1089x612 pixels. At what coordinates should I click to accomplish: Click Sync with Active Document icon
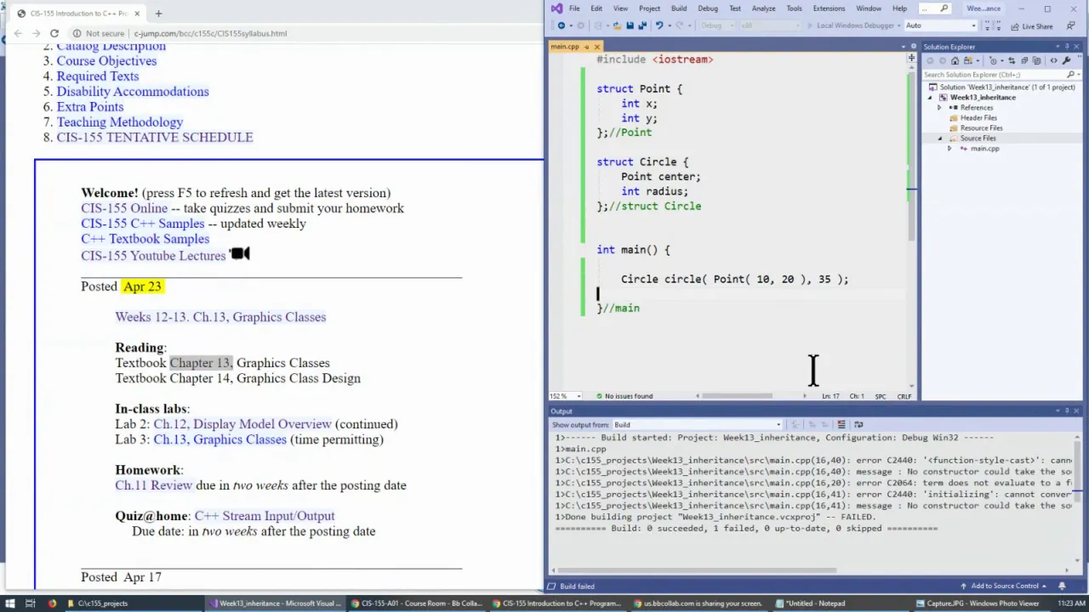coord(1012,60)
